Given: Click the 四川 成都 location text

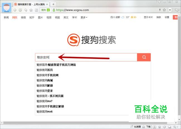Looking at the screenshot, I should (x=115, y=17).
